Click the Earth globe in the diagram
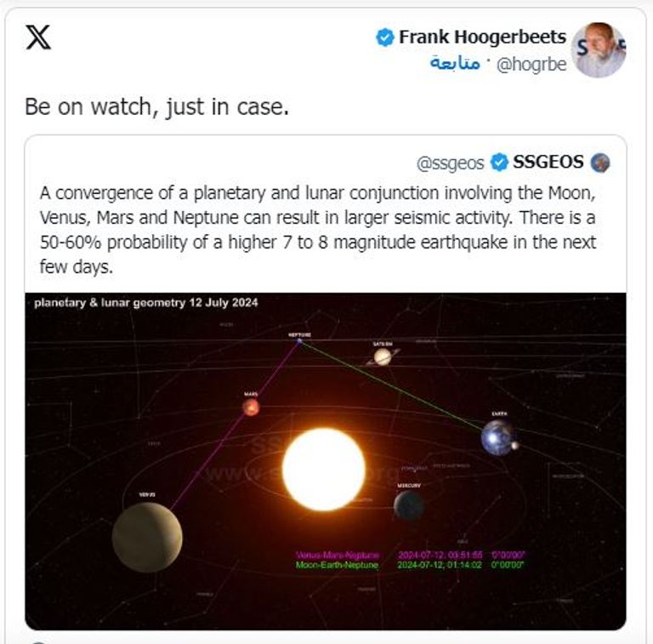The height and width of the screenshot is (644, 653). [x=497, y=436]
